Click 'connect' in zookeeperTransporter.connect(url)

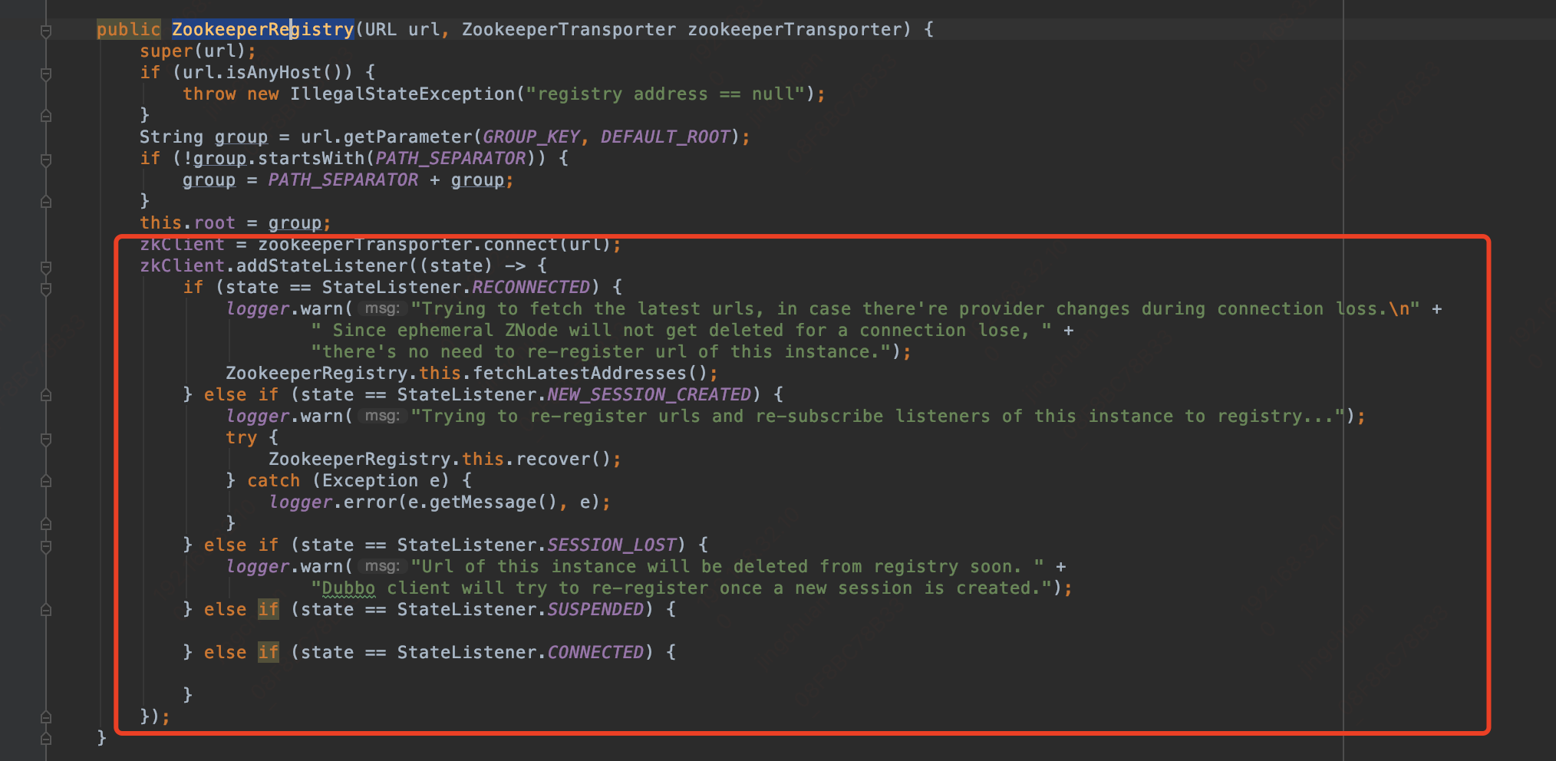521,244
